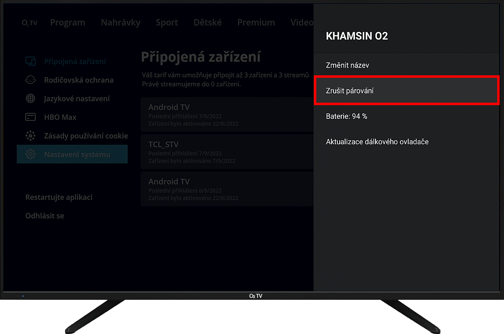The image size is (504, 334).
Task: Select Android TV device last logged 6/9/2022
Action: 226,188
